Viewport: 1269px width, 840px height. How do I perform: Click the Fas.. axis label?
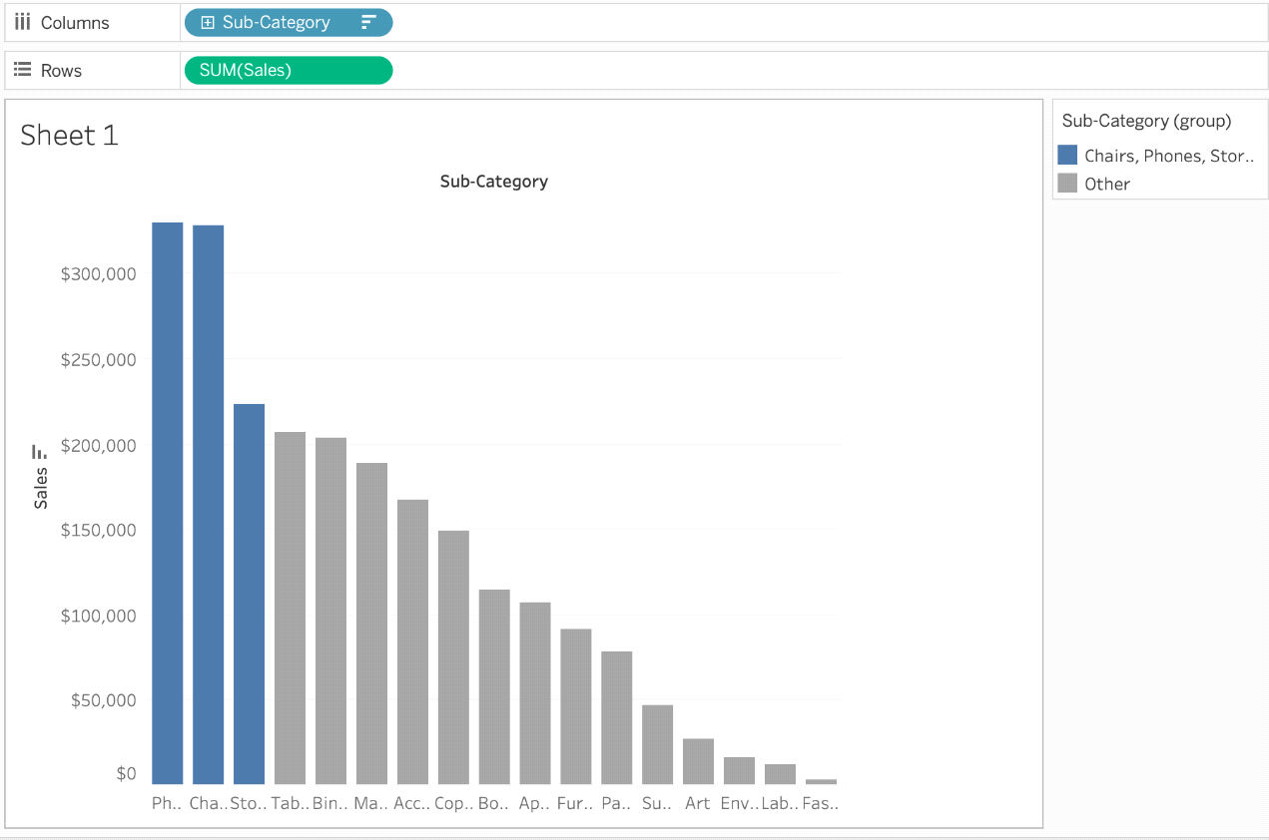point(821,802)
